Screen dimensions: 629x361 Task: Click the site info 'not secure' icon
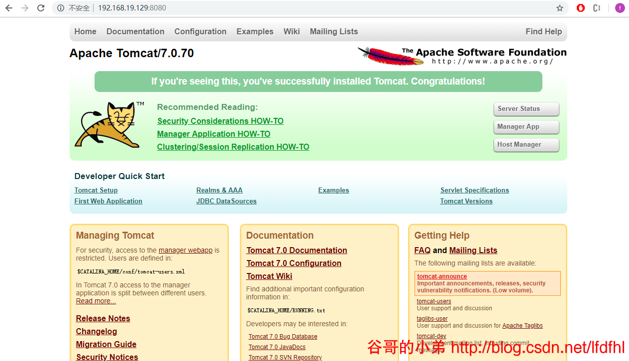pos(61,8)
